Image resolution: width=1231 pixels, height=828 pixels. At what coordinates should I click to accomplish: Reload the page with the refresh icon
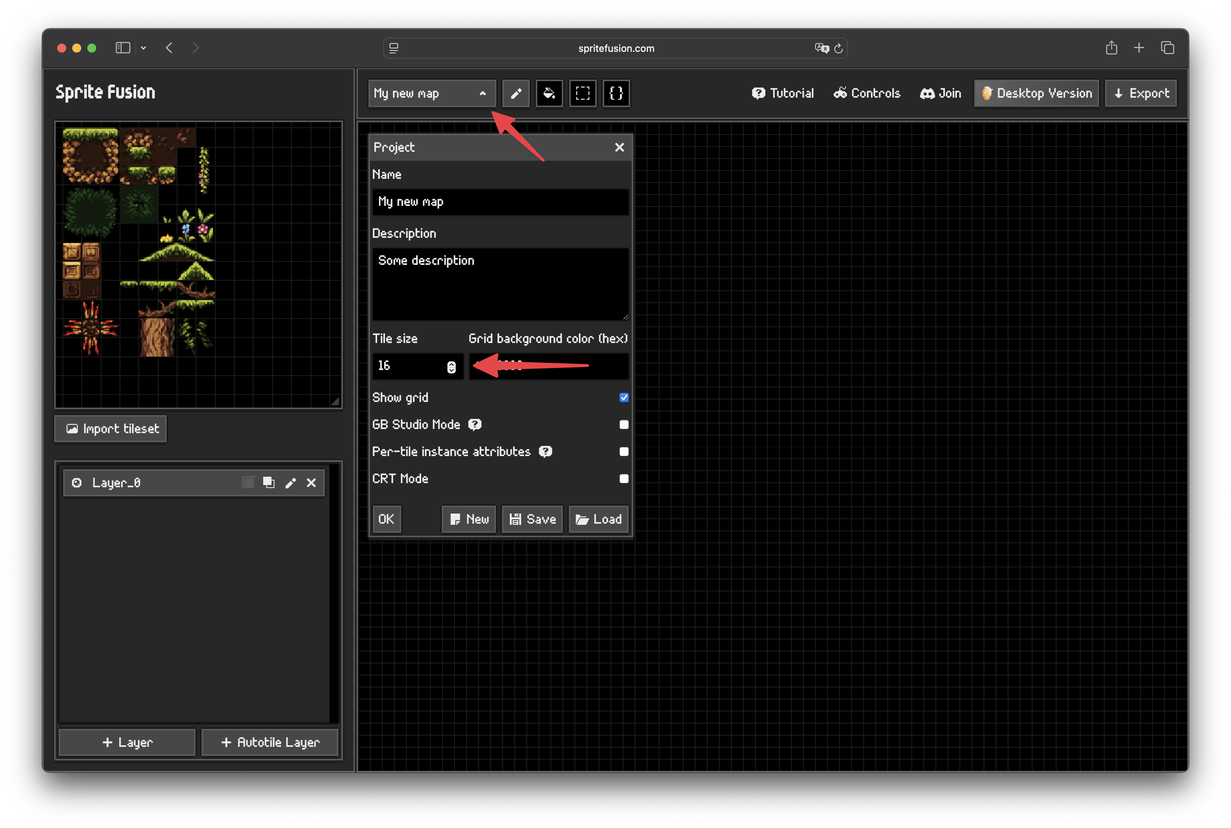pyautogui.click(x=838, y=48)
